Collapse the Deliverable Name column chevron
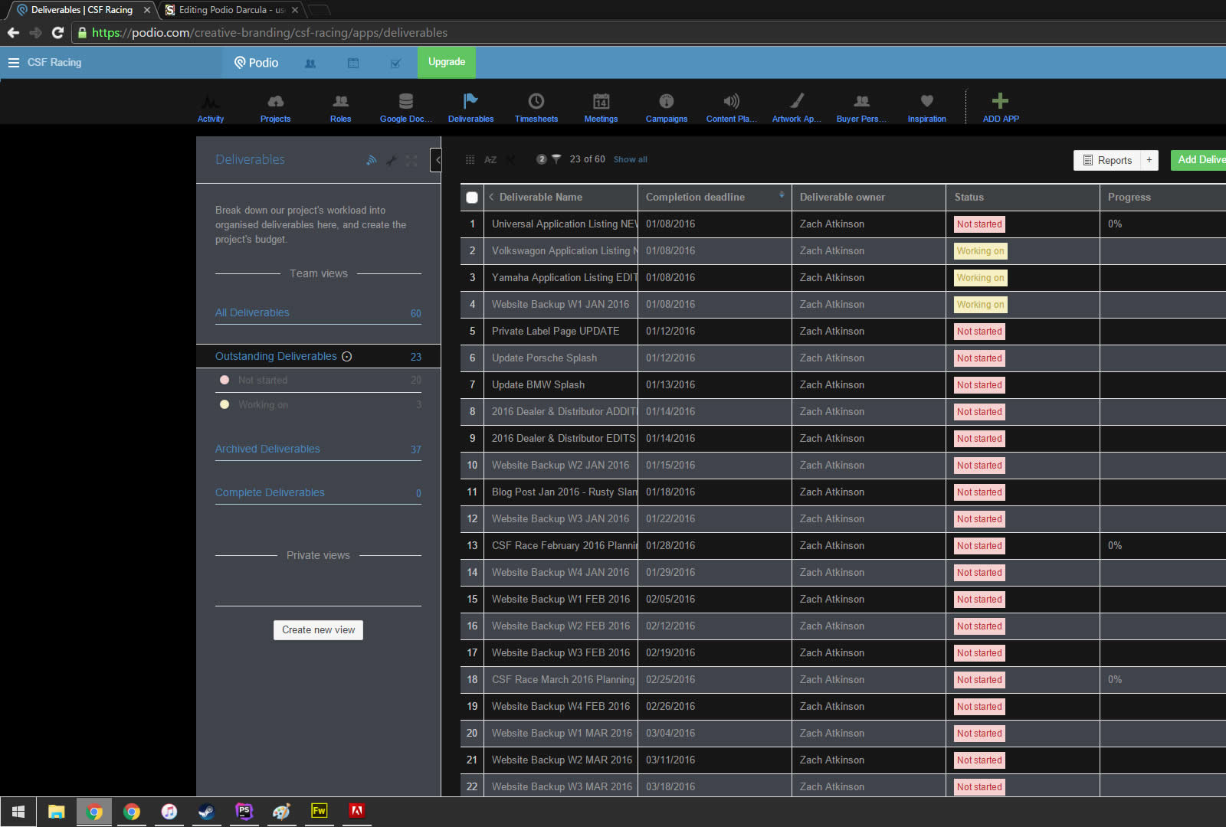Image resolution: width=1226 pixels, height=827 pixels. tap(491, 197)
